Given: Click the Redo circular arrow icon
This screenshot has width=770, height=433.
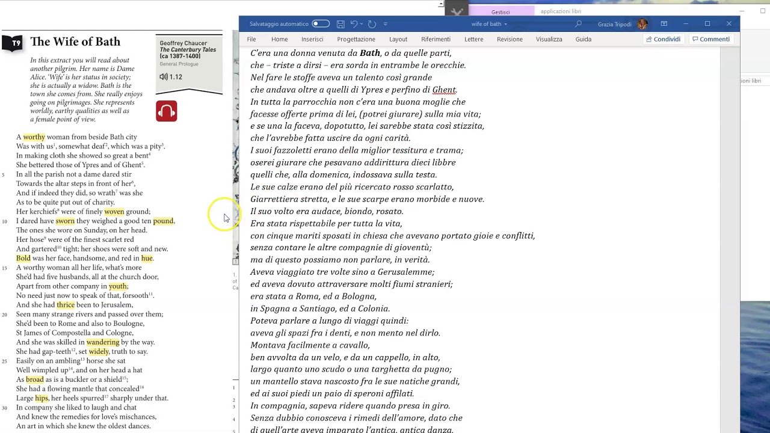Looking at the screenshot, I should click(x=372, y=24).
